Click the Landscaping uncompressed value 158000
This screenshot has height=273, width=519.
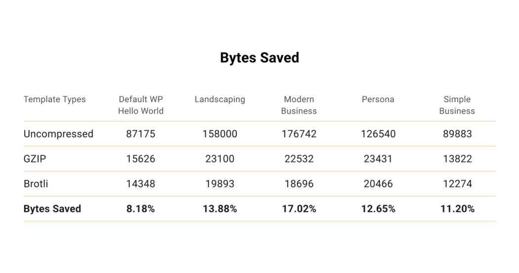coord(220,134)
